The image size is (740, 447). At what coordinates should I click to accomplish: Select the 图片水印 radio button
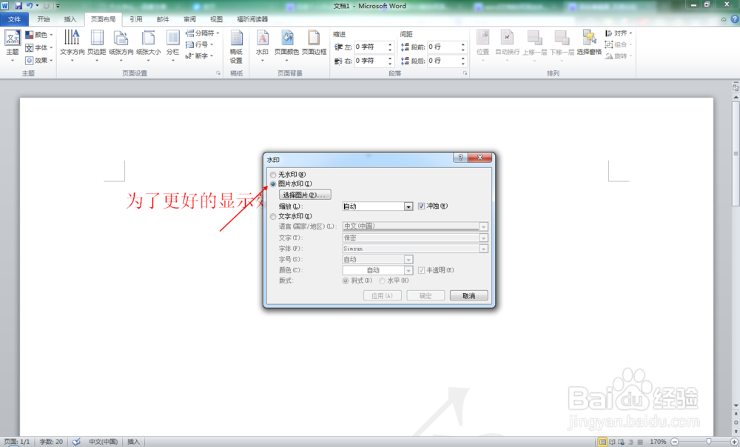pyautogui.click(x=272, y=184)
